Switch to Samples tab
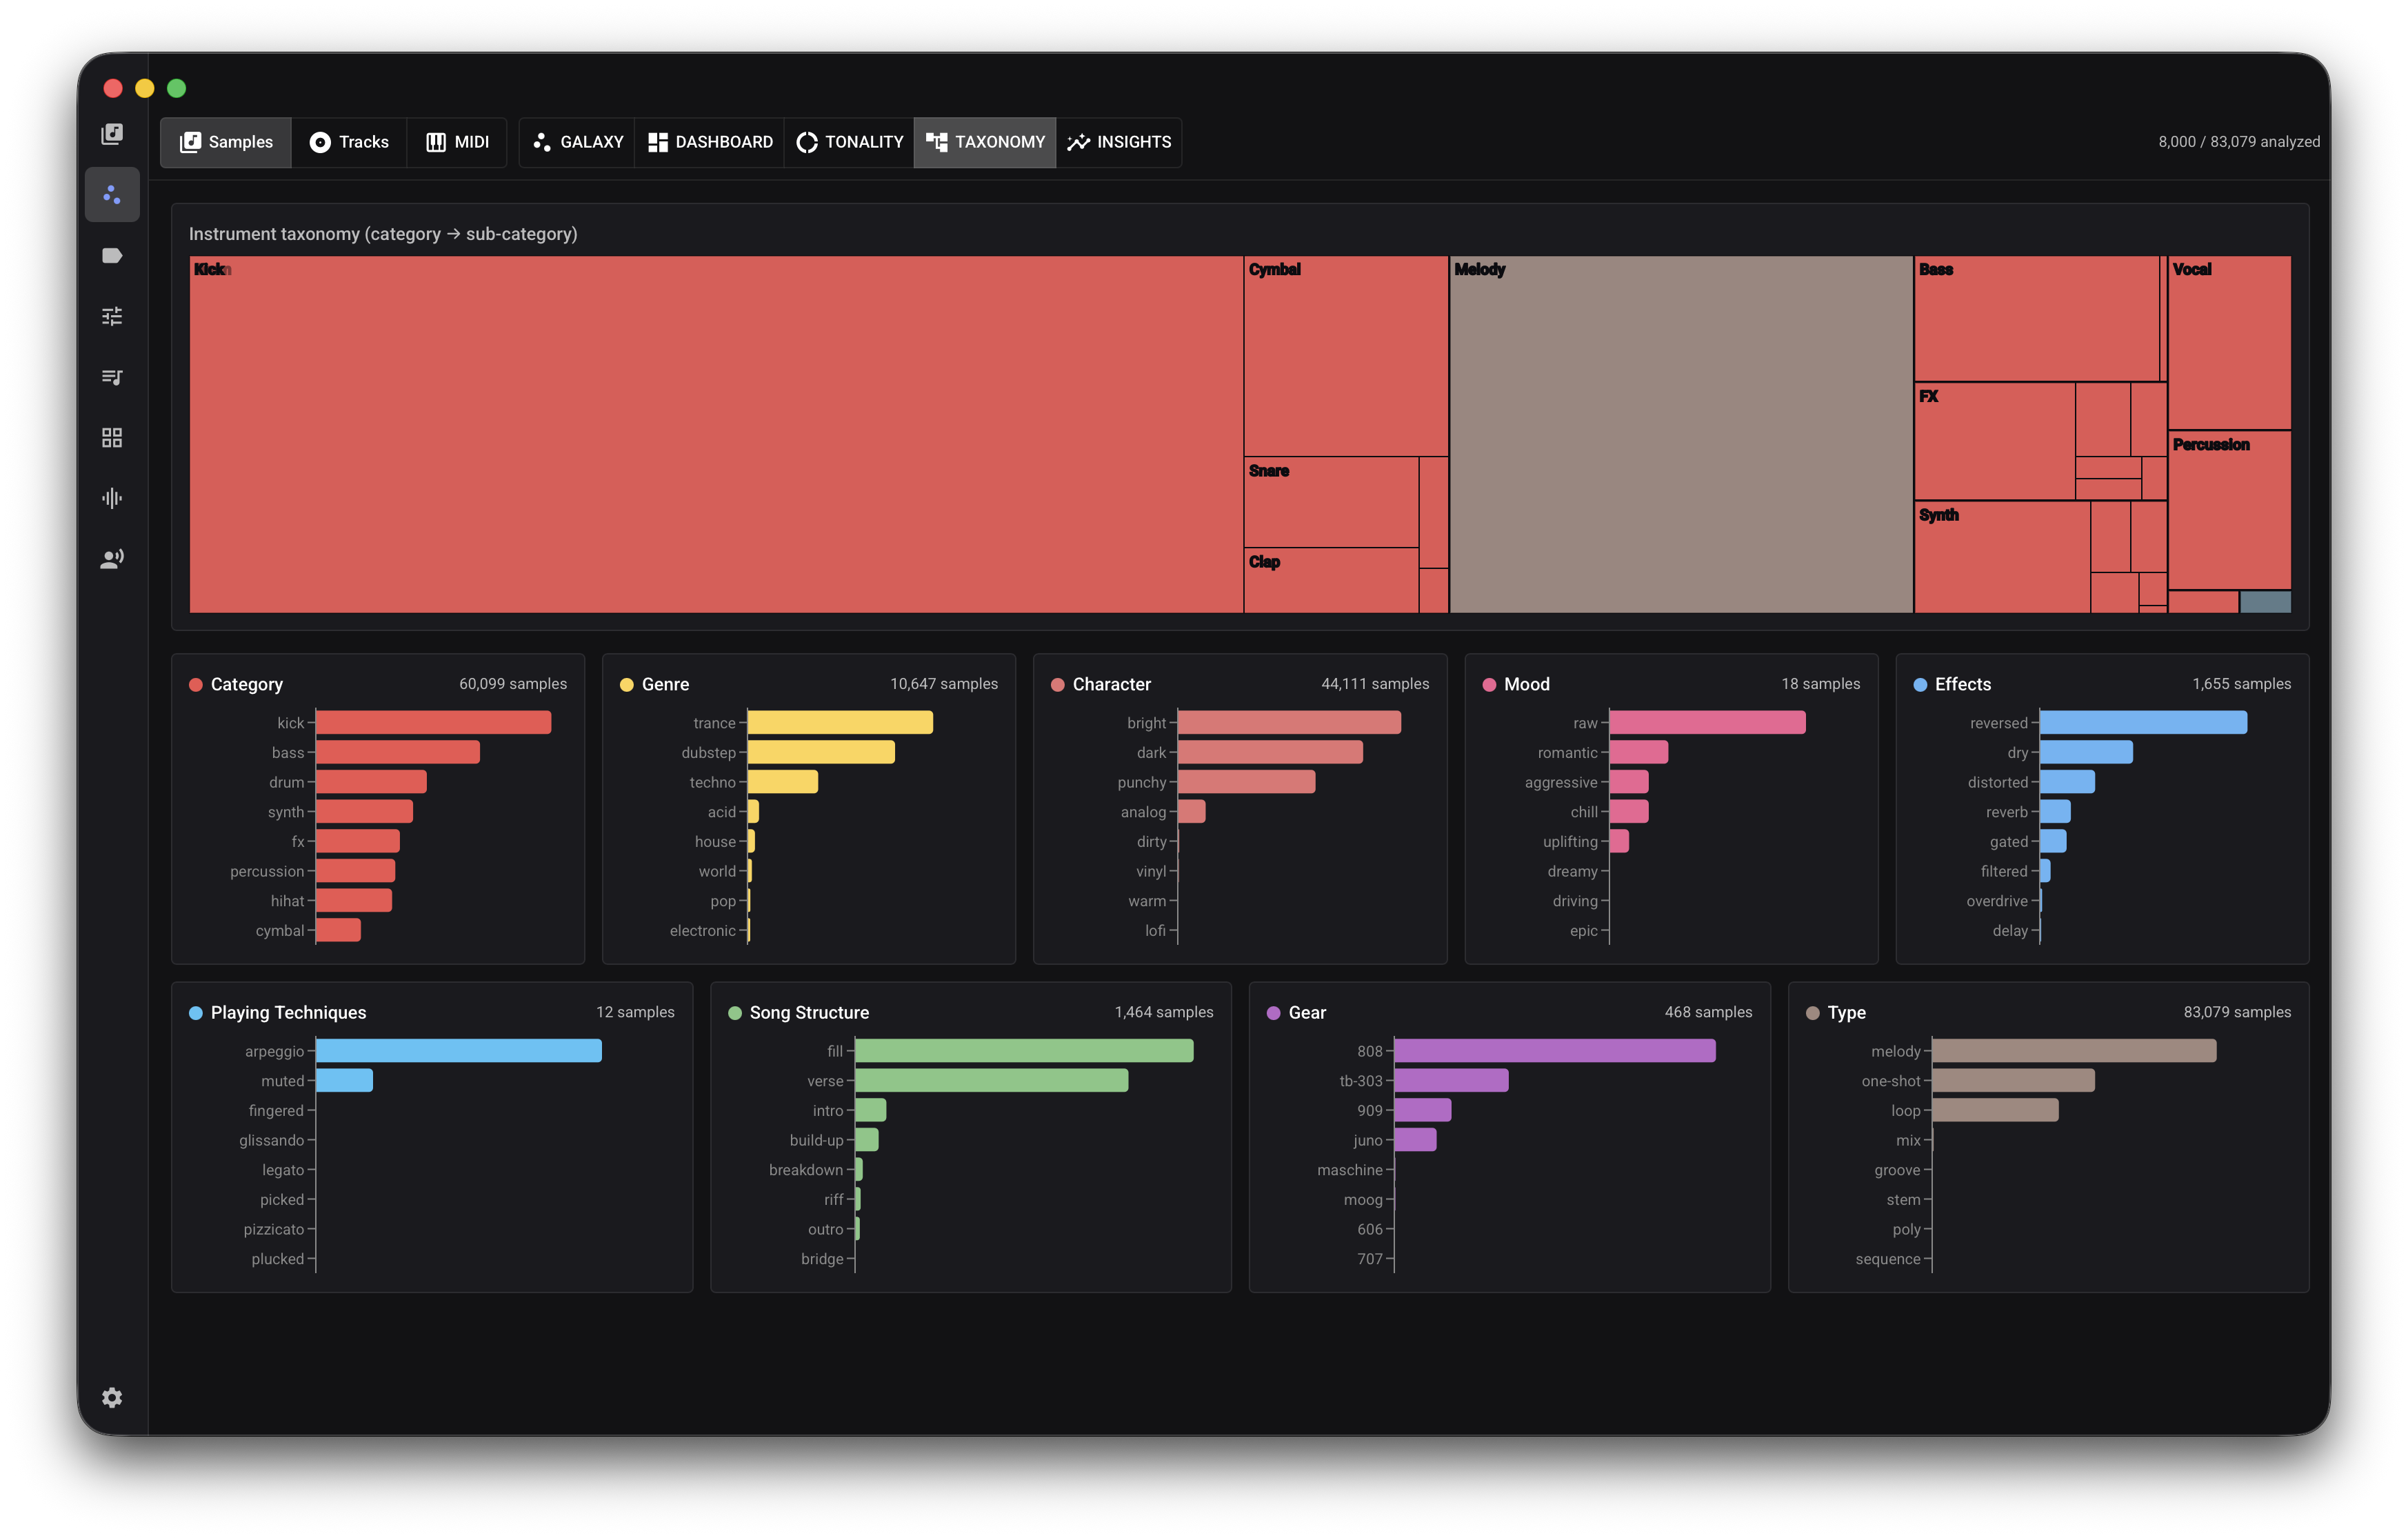 point(226,142)
